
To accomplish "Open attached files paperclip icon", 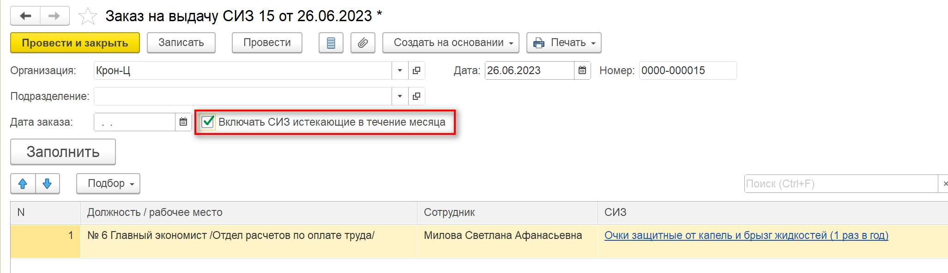I will point(362,43).
